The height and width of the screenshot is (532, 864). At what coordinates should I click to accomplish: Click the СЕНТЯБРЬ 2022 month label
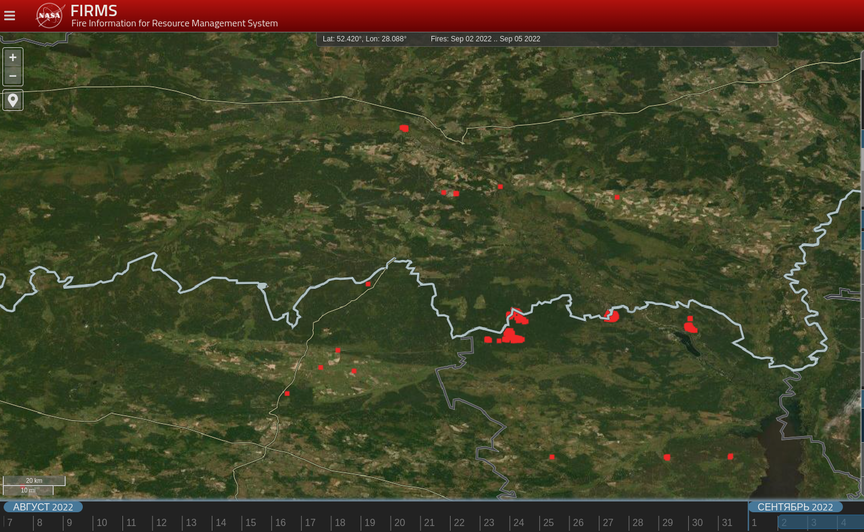pos(795,507)
